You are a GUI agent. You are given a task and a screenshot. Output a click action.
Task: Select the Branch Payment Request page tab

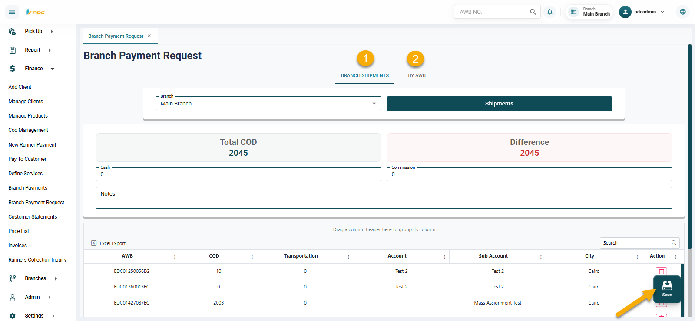coord(116,36)
